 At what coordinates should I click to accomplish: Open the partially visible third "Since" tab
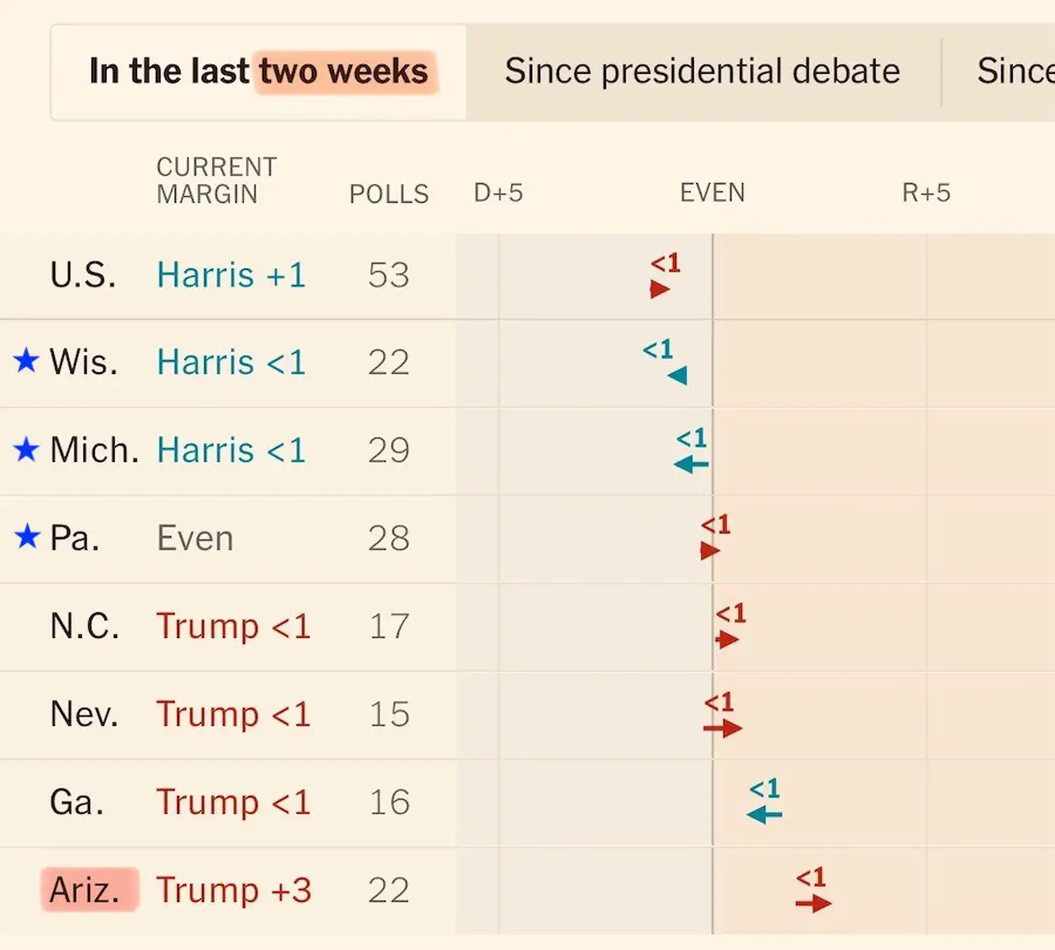point(1014,72)
